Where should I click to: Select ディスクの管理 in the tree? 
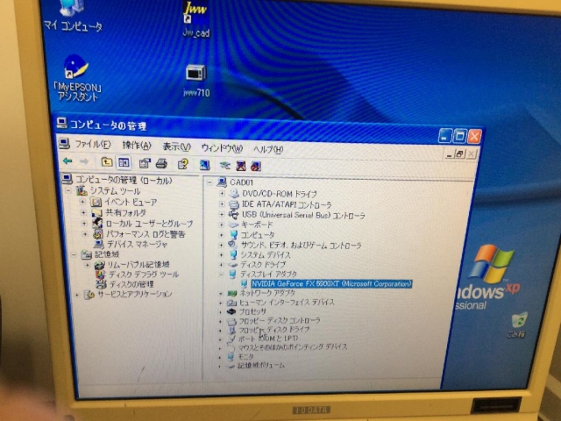[x=131, y=284]
